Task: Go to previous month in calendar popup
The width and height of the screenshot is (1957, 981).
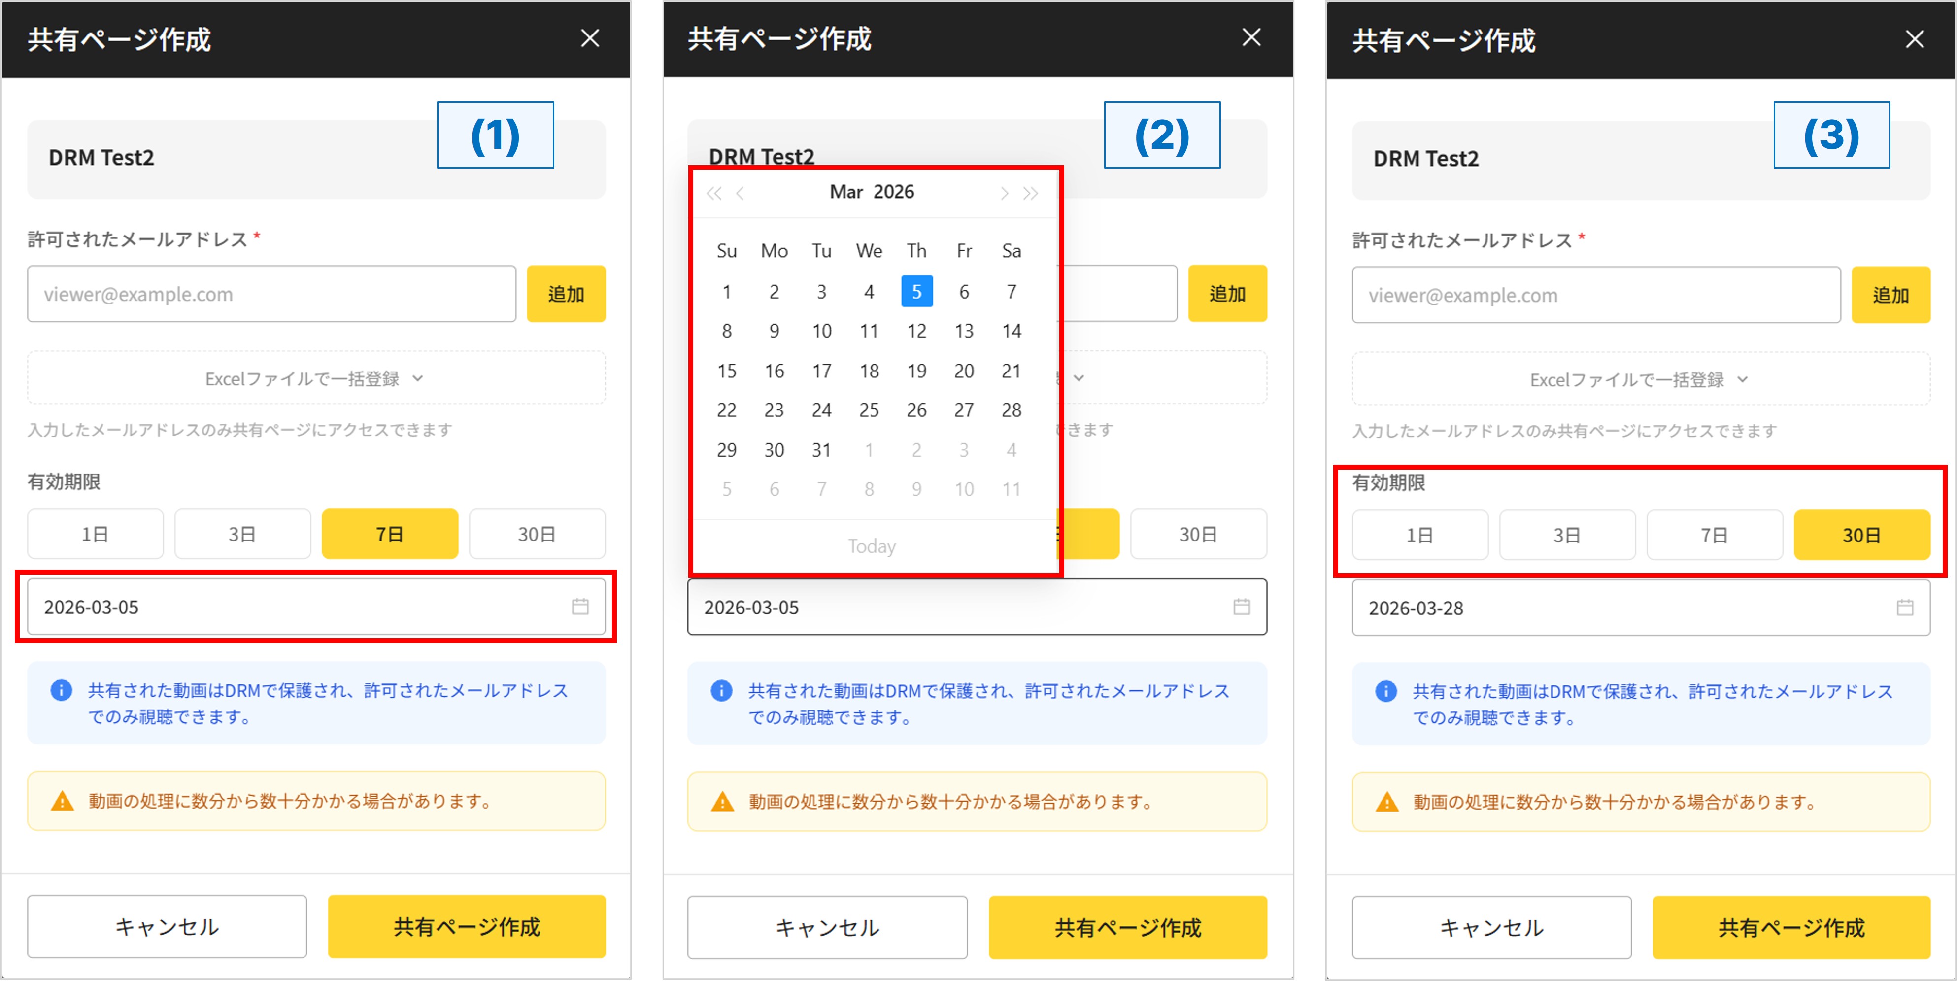Action: (740, 193)
